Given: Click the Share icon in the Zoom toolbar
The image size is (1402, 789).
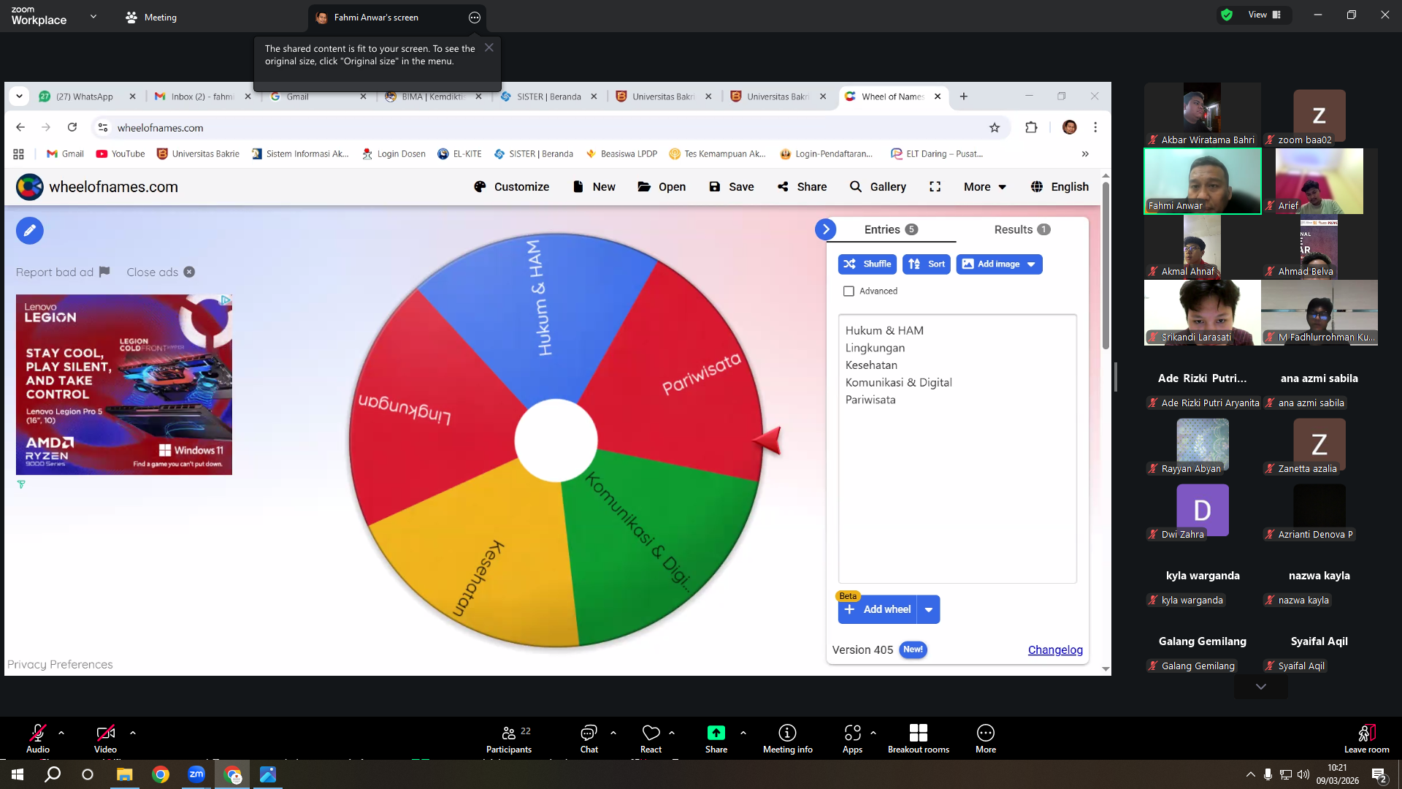Looking at the screenshot, I should 716,738.
